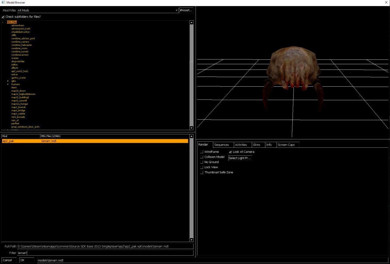This screenshot has width=390, height=264.
Task: Select the map12_building2 folder
Action: 20,97
